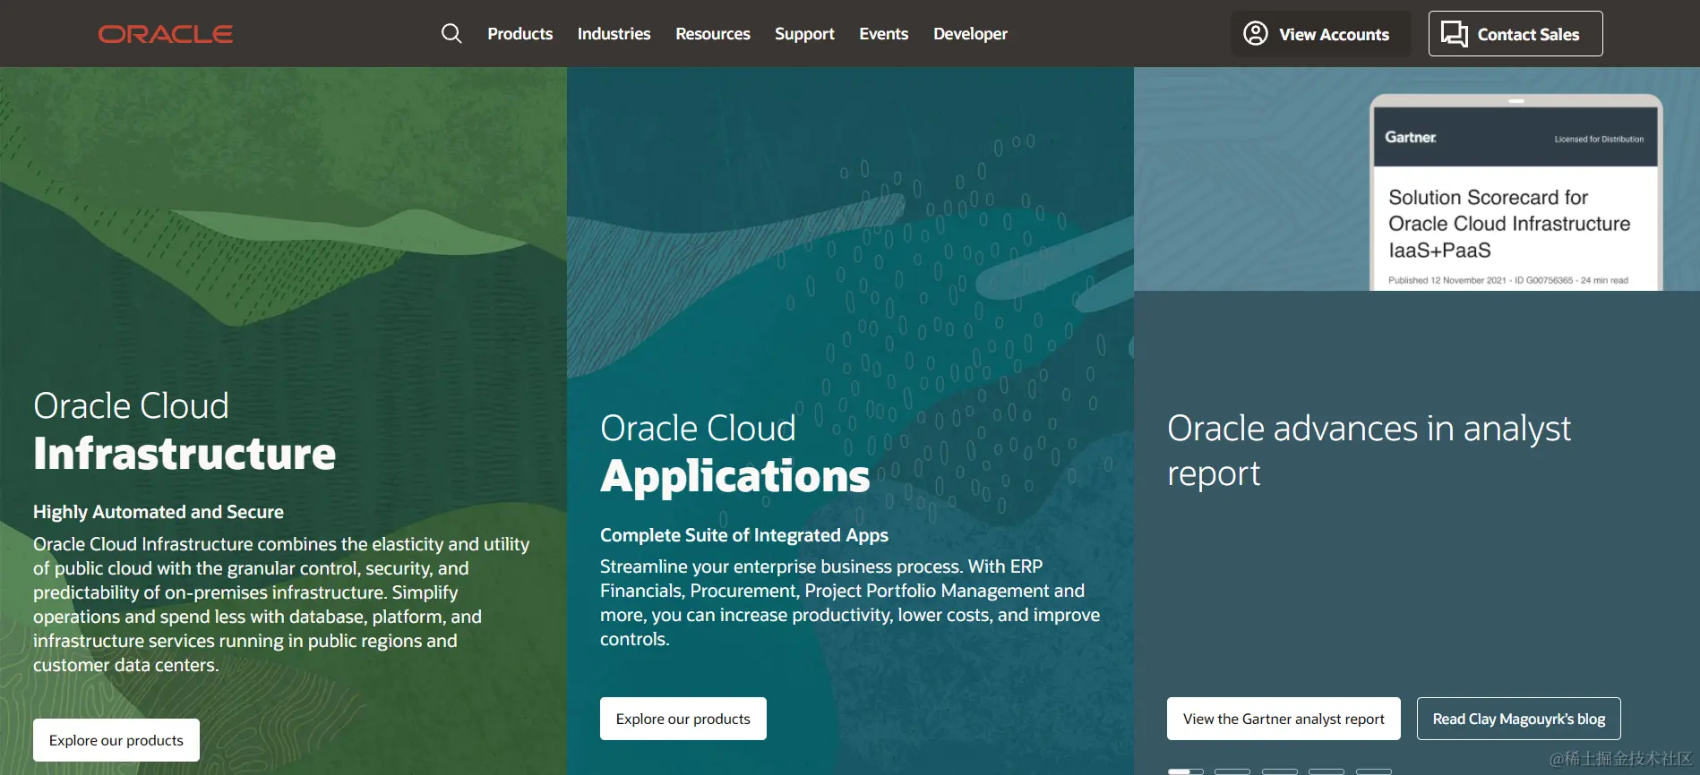Click "Highly Automated and Secure" subheading
Image resolution: width=1700 pixels, height=775 pixels.
(159, 512)
